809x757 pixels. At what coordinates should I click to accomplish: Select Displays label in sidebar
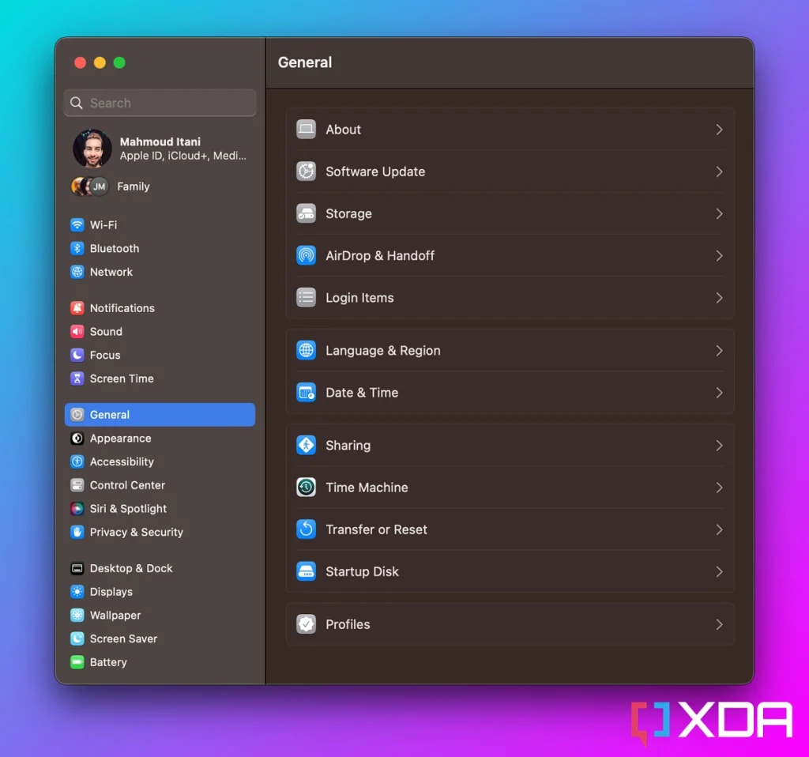(111, 592)
